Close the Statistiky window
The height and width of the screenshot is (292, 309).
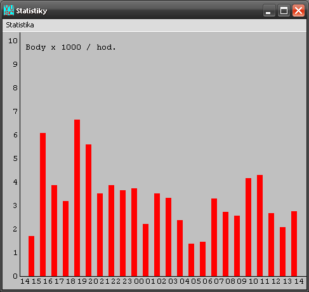[298, 10]
